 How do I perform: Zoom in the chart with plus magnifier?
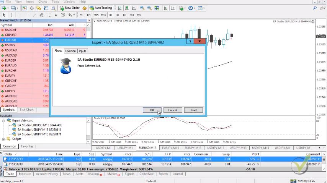pyautogui.click(x=142, y=8)
